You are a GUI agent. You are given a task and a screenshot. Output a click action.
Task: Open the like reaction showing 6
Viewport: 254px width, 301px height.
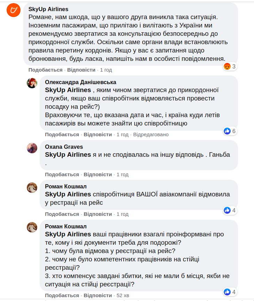pyautogui.click(x=227, y=131)
